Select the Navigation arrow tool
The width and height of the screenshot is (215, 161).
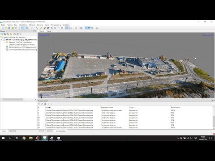19,28
